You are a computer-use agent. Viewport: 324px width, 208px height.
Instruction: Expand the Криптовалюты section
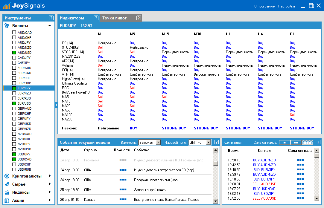click(50, 176)
